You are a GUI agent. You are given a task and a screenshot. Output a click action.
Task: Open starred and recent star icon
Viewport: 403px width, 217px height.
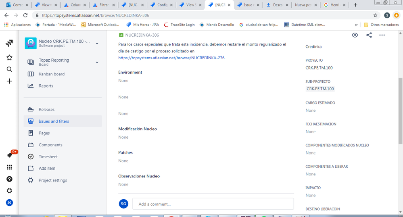pyautogui.click(x=9, y=58)
